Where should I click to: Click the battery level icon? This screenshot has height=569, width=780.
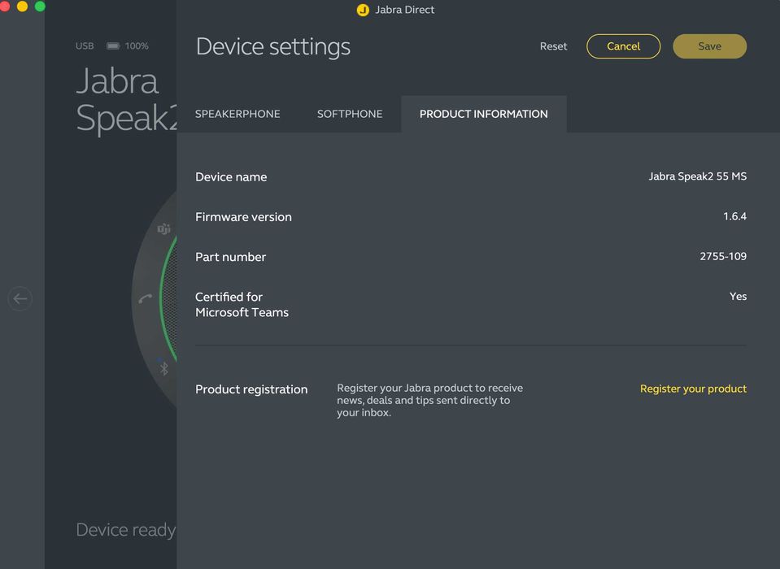(x=113, y=46)
